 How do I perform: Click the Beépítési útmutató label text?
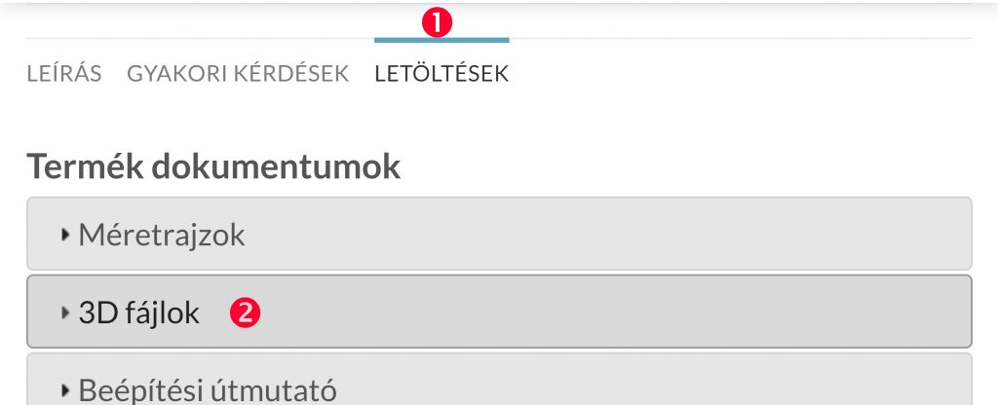[208, 389]
